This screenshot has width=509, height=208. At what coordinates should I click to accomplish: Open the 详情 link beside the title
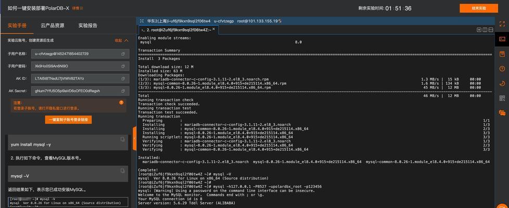pyautogui.click(x=77, y=8)
